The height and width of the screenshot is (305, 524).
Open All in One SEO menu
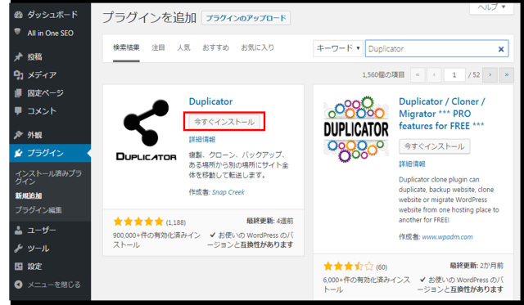click(x=50, y=33)
